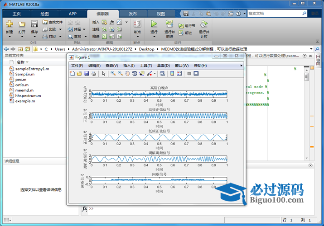Open the 插入(I) menu in Figure window
Viewport: 324px width, 226px height.
[129, 66]
